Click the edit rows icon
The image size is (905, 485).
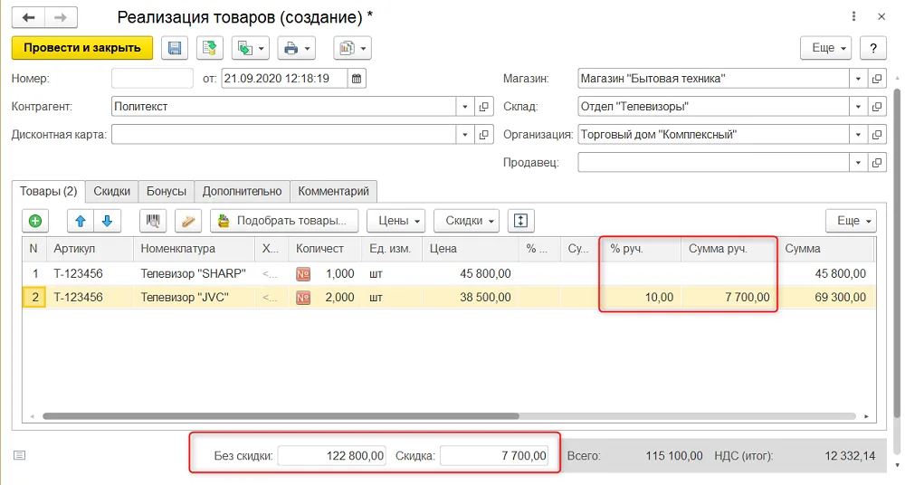click(x=188, y=221)
